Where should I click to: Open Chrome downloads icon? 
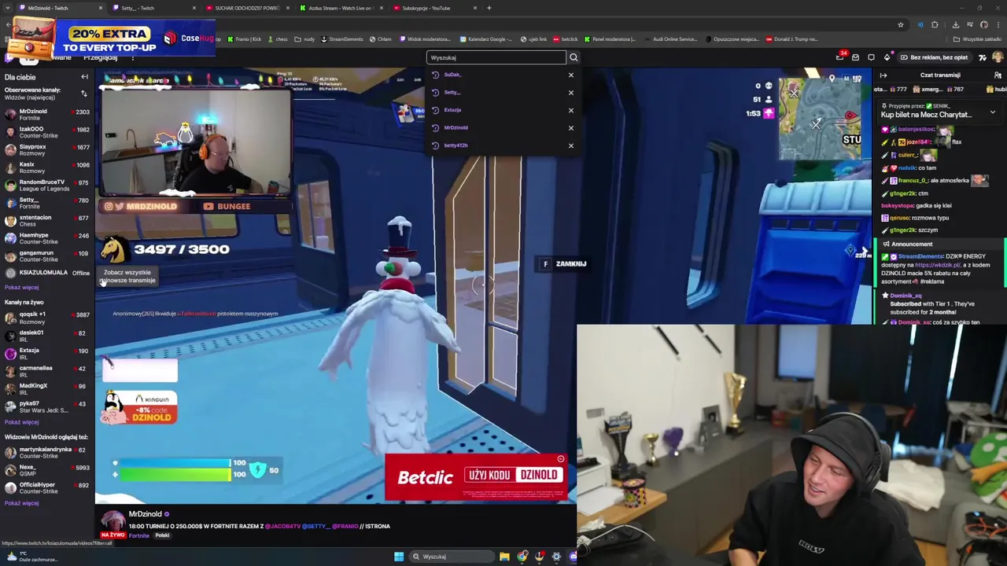[x=956, y=24]
